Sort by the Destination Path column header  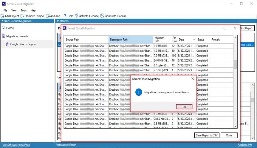click(x=131, y=40)
